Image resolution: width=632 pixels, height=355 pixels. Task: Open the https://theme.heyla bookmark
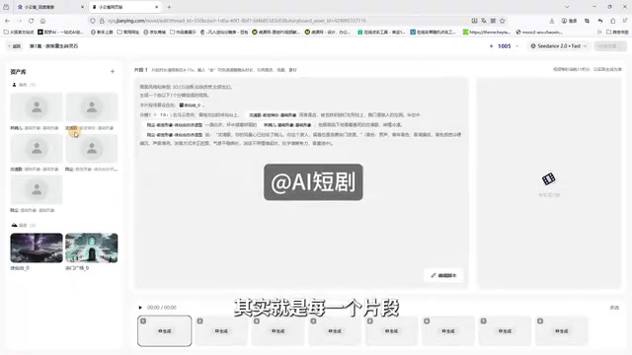(x=487, y=32)
